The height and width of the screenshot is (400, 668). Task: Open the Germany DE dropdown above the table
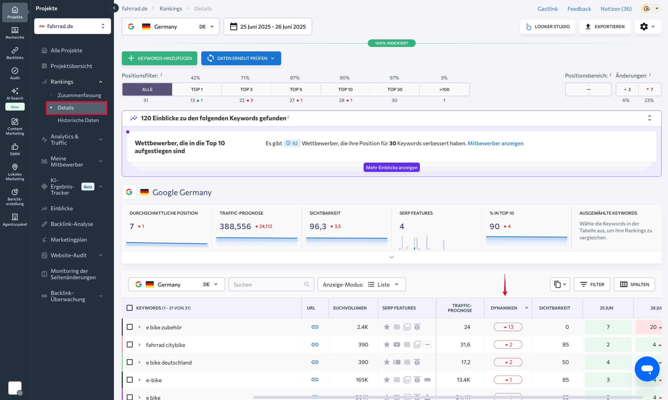(x=176, y=284)
